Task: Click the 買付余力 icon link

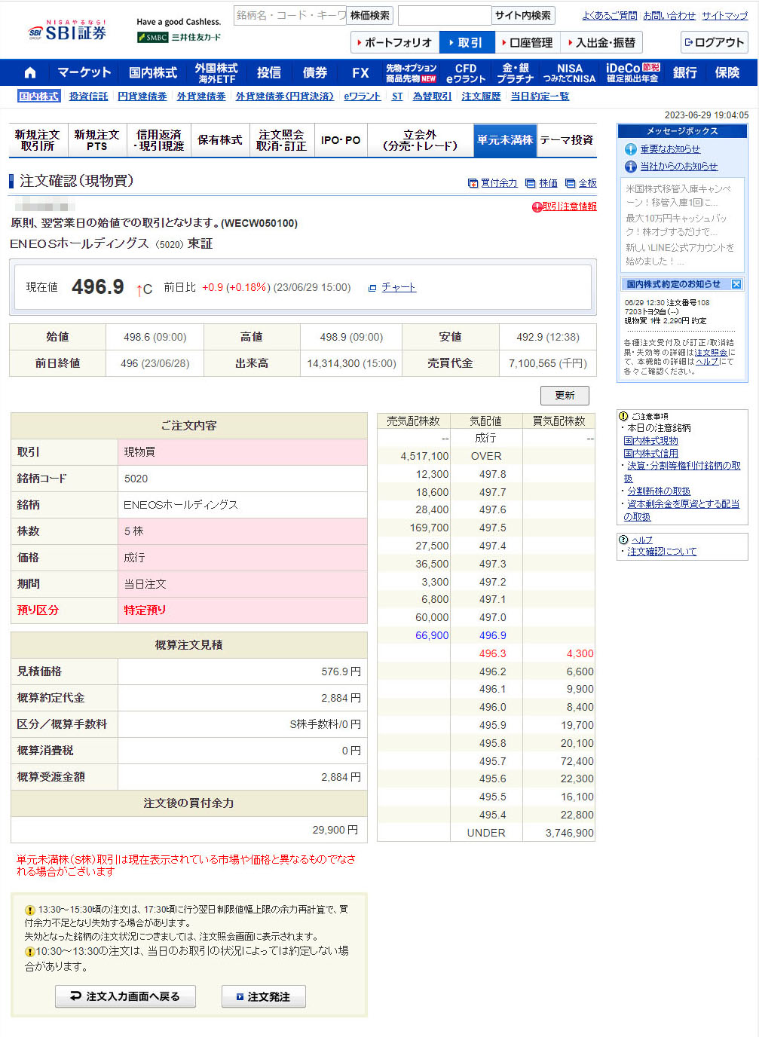Action: click(473, 183)
